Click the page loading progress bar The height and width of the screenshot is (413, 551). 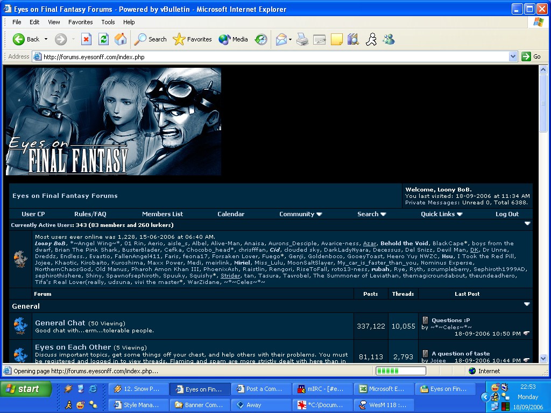[400, 371]
